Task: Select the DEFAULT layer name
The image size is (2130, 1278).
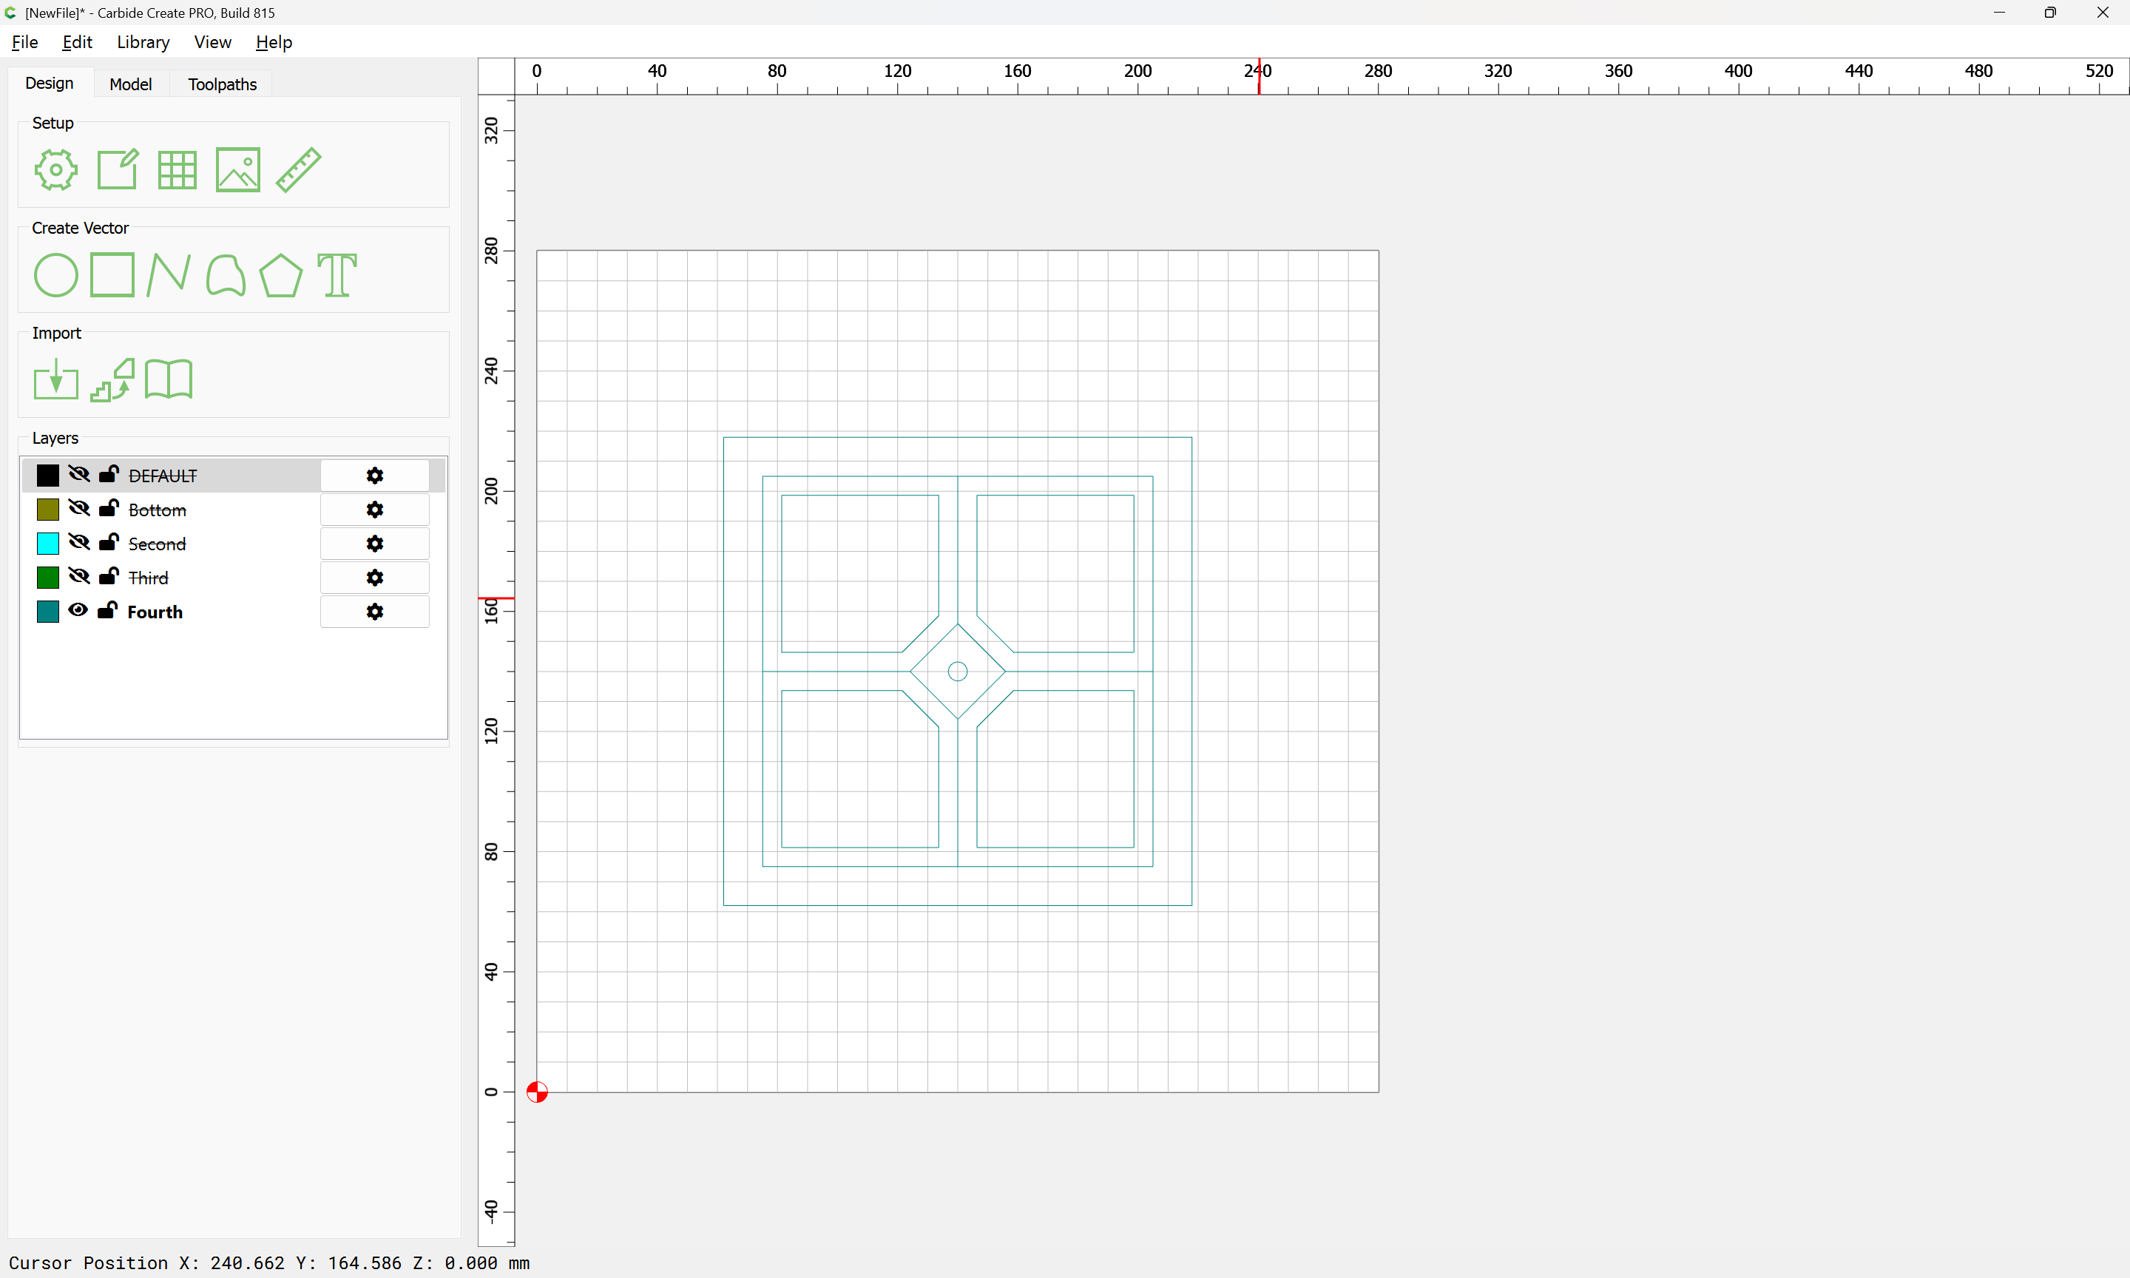Action: coord(163,476)
